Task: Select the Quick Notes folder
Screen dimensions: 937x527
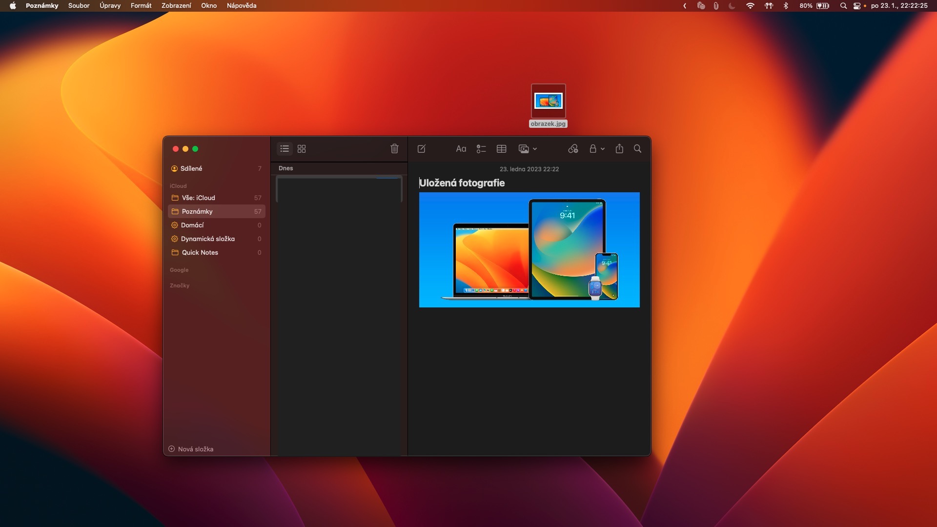Action: pos(200,252)
